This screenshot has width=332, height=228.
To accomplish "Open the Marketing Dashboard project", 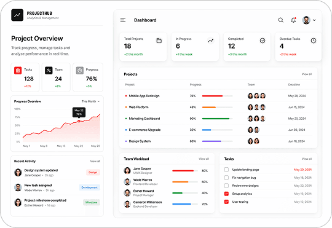I will click(144, 119).
